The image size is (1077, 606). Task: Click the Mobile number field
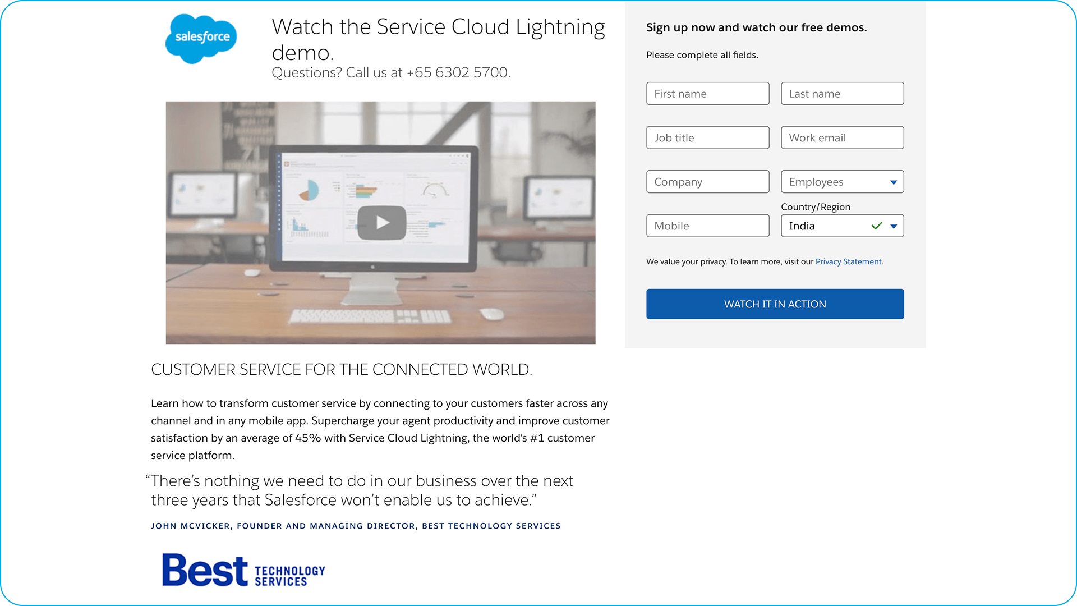707,226
